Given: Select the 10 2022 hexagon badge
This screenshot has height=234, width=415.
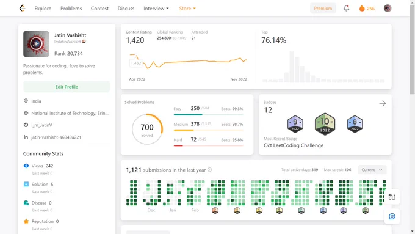Looking at the screenshot, I should 325,124.
